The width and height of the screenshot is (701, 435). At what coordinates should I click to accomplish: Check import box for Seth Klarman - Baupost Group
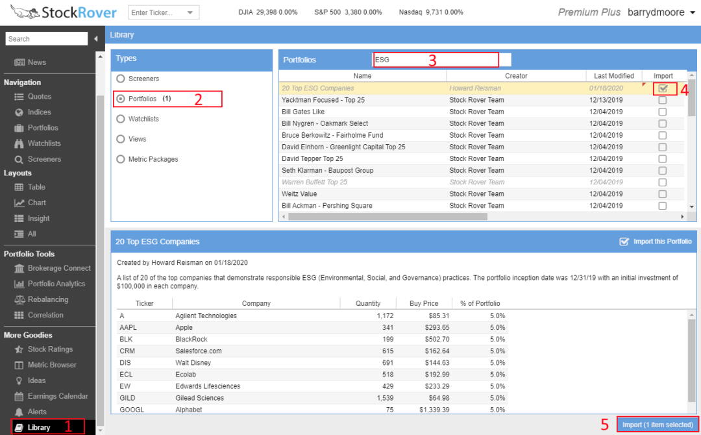coord(663,171)
